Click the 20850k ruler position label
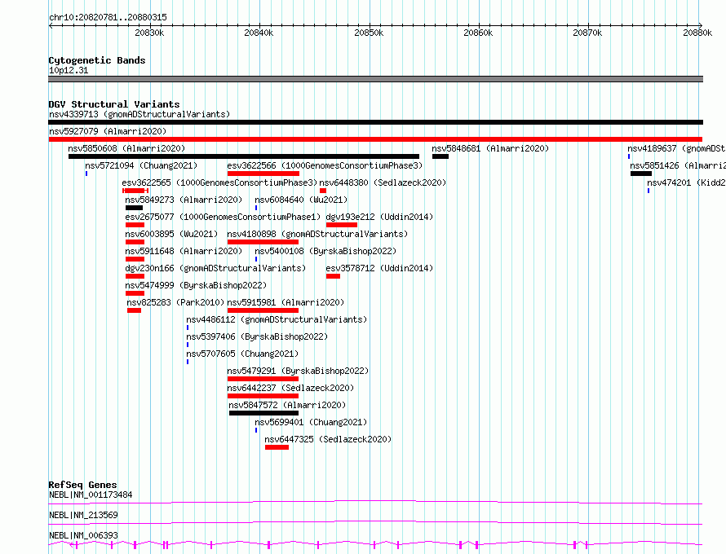Screen dimensions: 726x554 [x=369, y=33]
